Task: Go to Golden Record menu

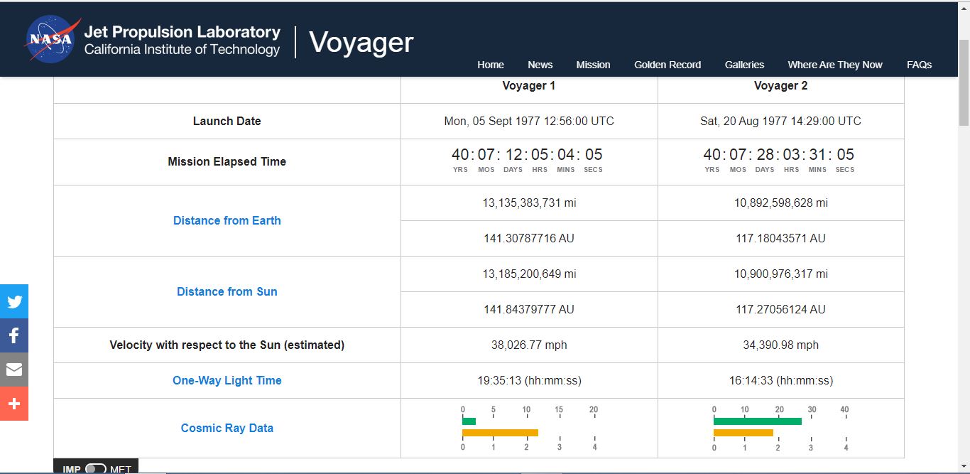Action: (667, 65)
